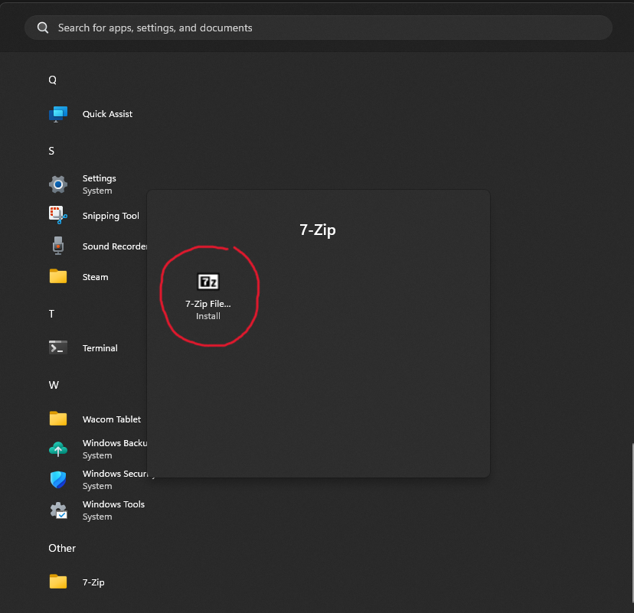634x613 pixels.
Task: Launch Snipping Tool from its icon
Action: pos(58,215)
